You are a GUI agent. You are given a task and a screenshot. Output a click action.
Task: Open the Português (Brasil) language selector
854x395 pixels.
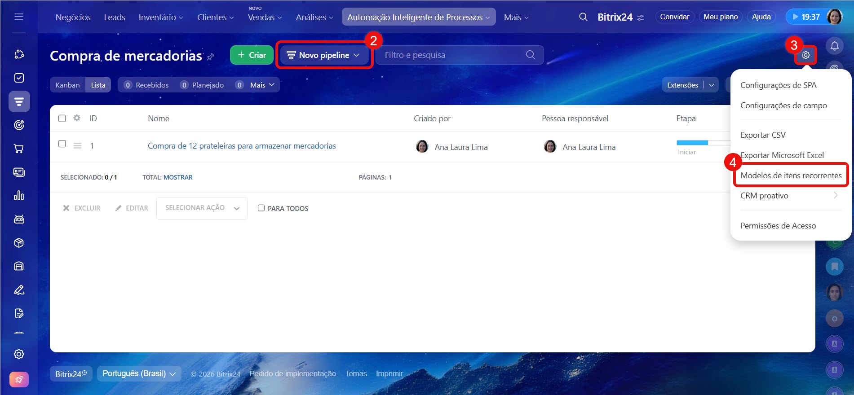[x=139, y=373]
